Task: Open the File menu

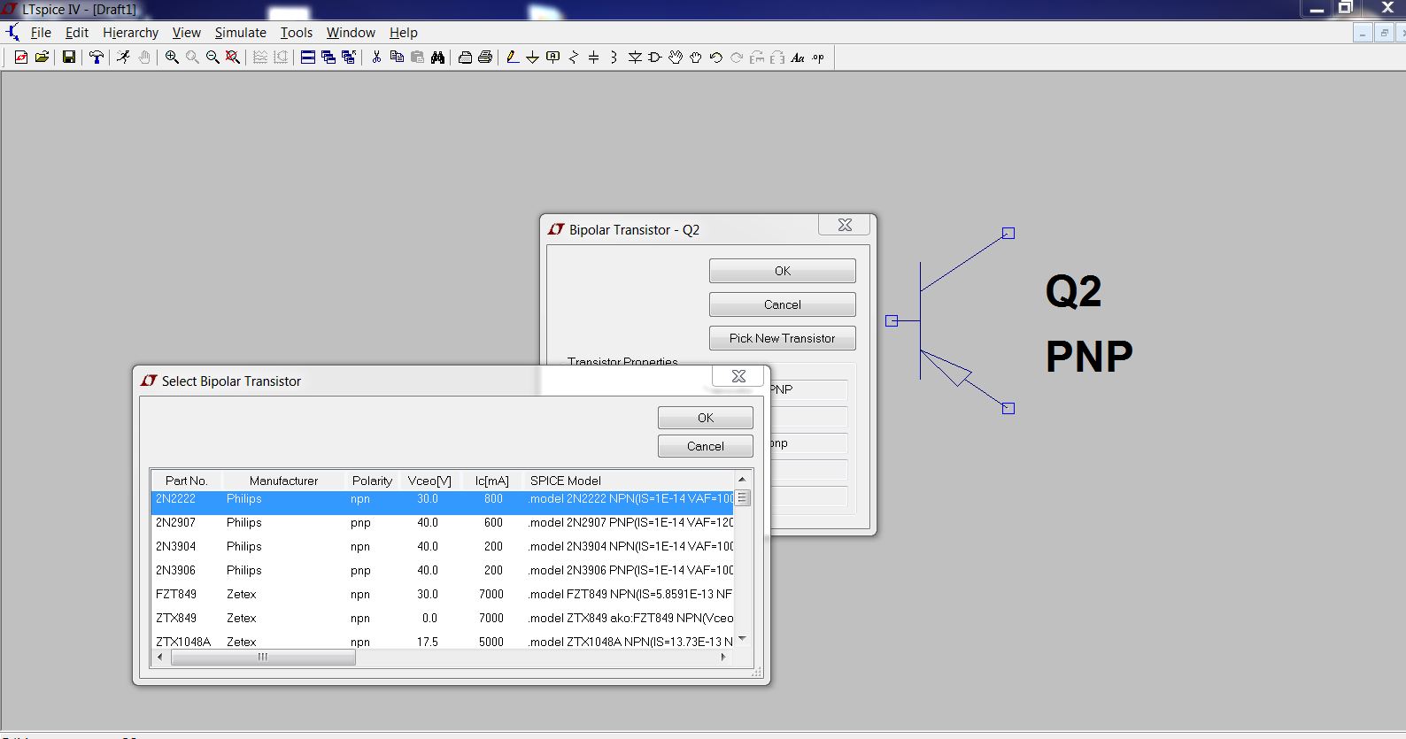Action: point(41,33)
